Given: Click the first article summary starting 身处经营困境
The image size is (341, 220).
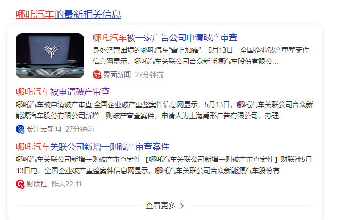Looking at the screenshot, I should pyautogui.click(x=201, y=56).
